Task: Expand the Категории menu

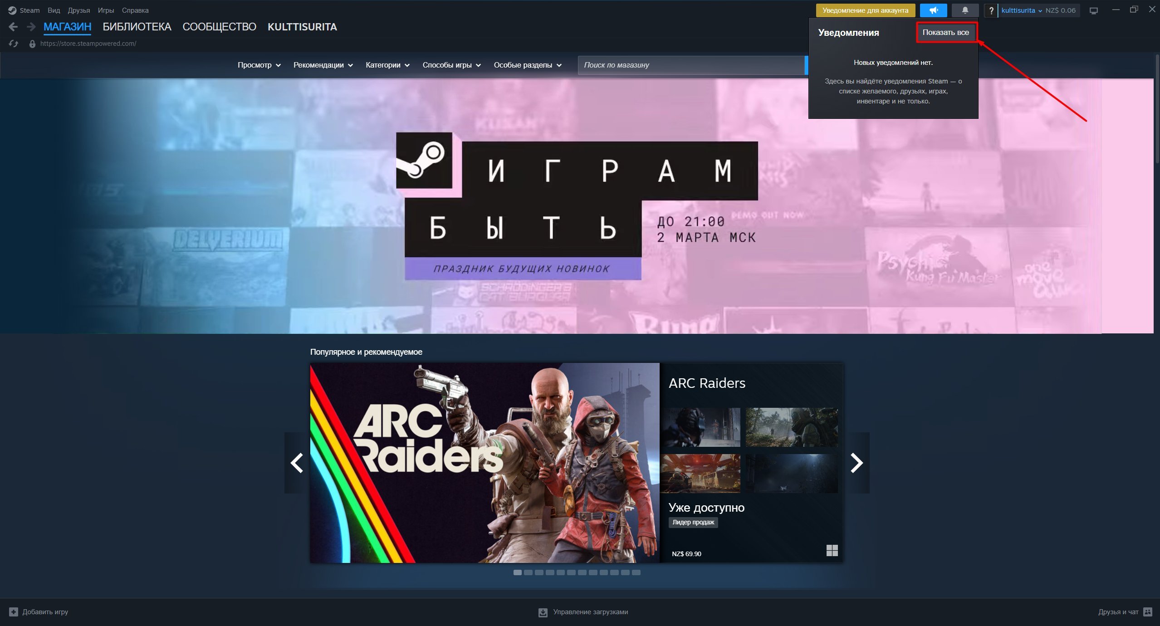Action: tap(387, 65)
